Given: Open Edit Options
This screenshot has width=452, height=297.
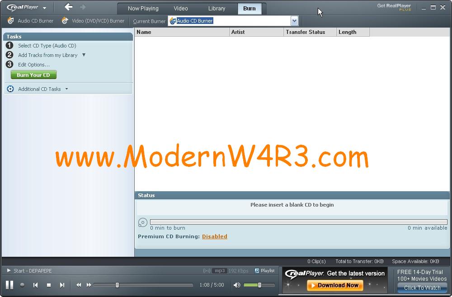Looking at the screenshot, I should coord(34,65).
